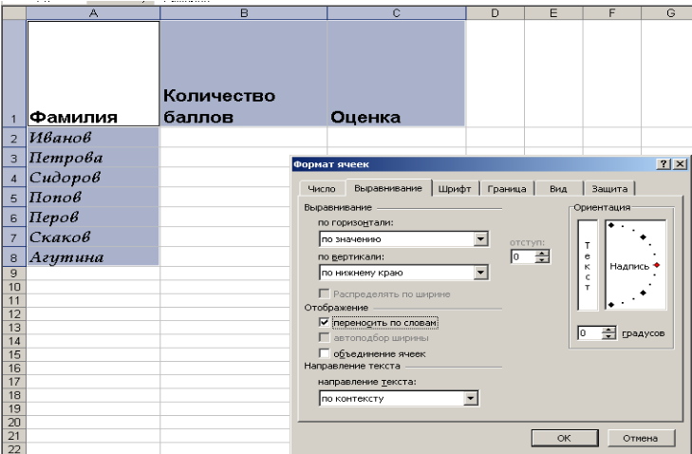Click the red diamond in orientation dial
The image size is (692, 454).
tap(656, 265)
